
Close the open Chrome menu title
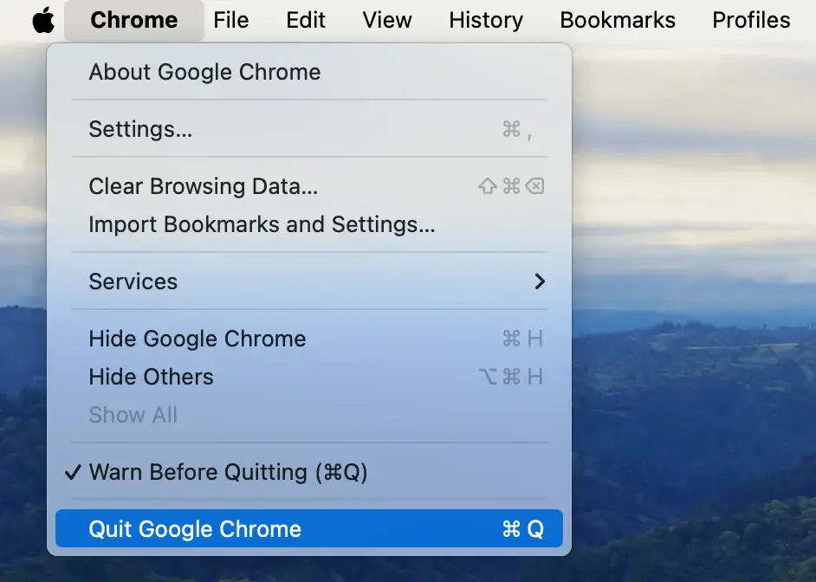[133, 20]
